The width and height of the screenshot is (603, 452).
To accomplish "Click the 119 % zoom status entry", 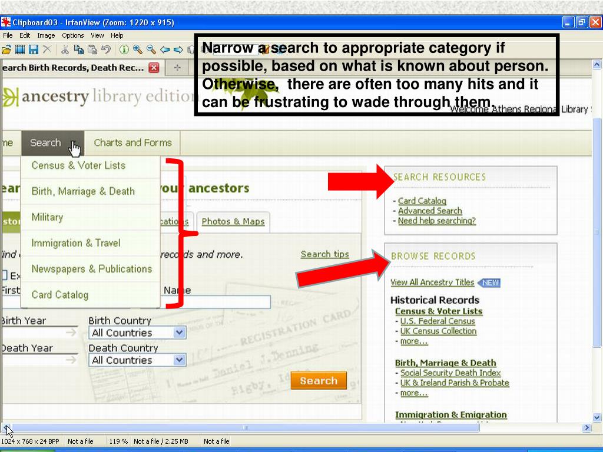I will (118, 441).
